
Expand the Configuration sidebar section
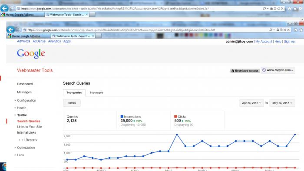26,100
